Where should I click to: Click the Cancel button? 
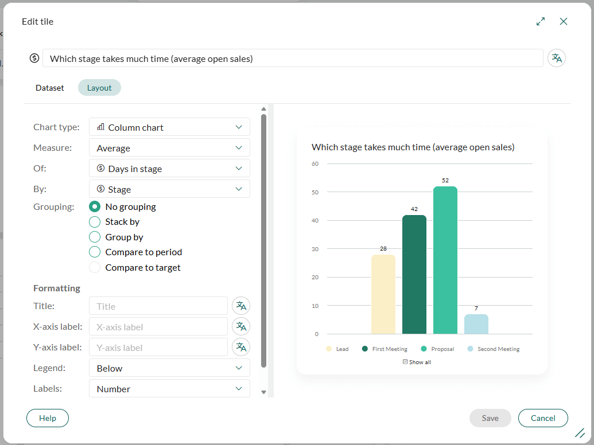pyautogui.click(x=542, y=418)
